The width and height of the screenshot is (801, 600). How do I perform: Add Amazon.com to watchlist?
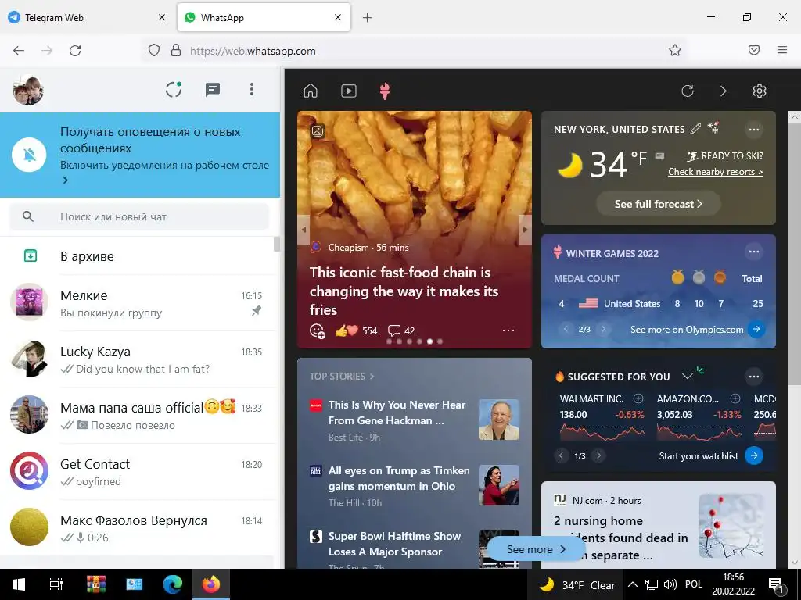point(735,398)
